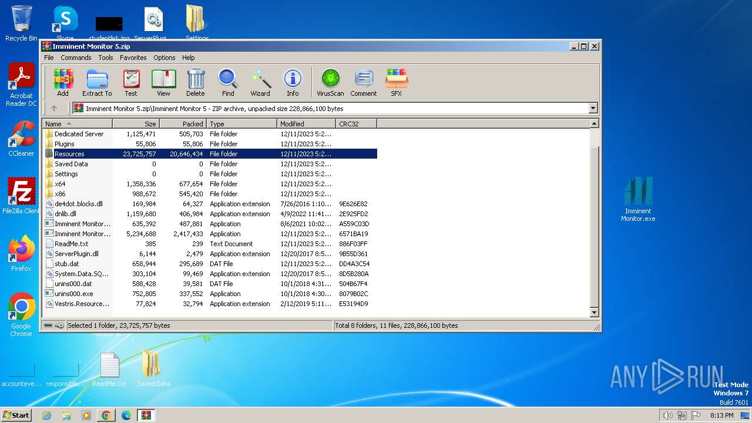Sort by the Modified column header
Viewport: 752px width, 423px height.
point(306,123)
